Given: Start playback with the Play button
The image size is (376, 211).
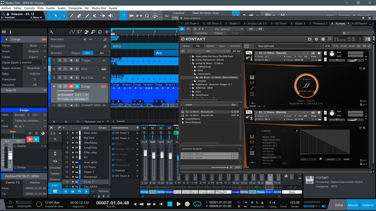Looking at the screenshot, I should point(179,204).
